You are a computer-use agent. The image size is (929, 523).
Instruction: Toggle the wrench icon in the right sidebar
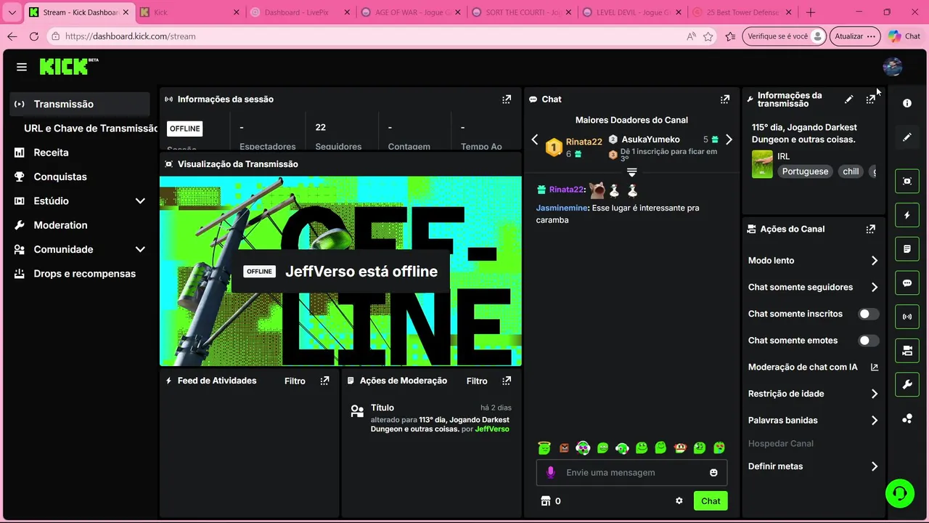[x=907, y=385]
